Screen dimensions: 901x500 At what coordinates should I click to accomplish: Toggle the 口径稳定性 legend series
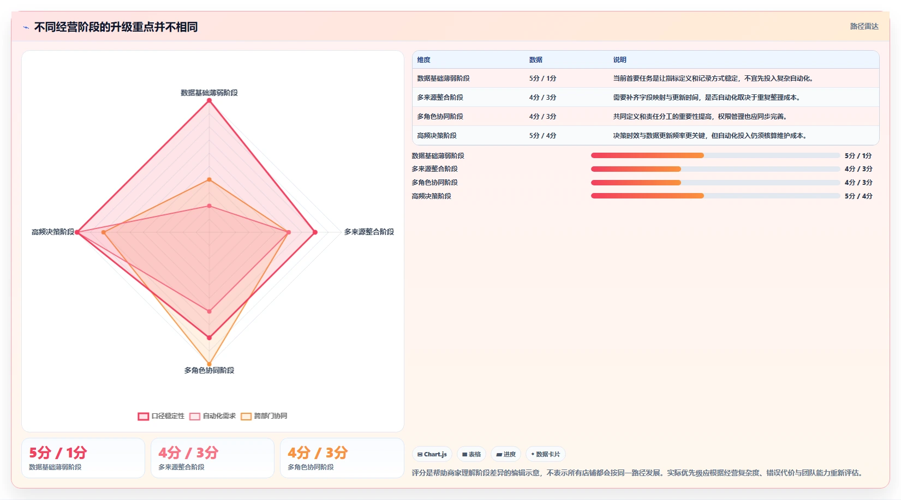[x=161, y=416]
